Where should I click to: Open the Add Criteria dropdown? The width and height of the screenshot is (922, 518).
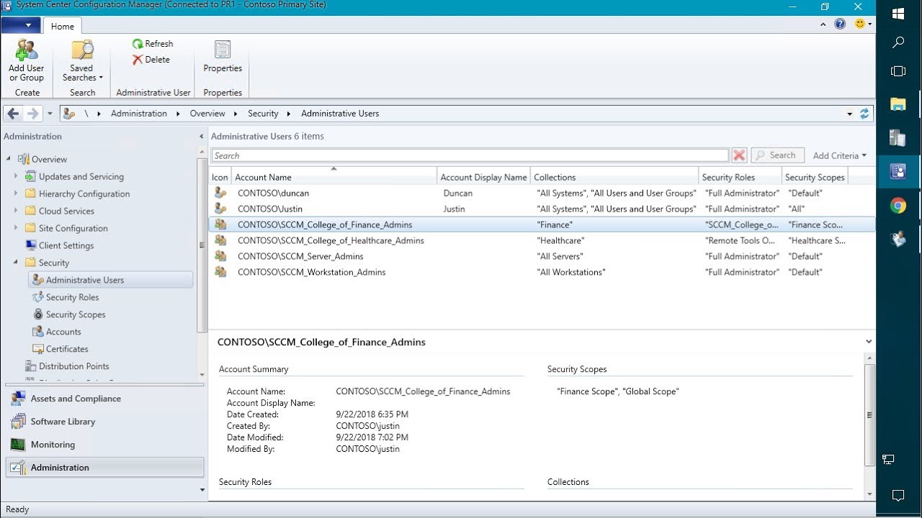coord(840,155)
